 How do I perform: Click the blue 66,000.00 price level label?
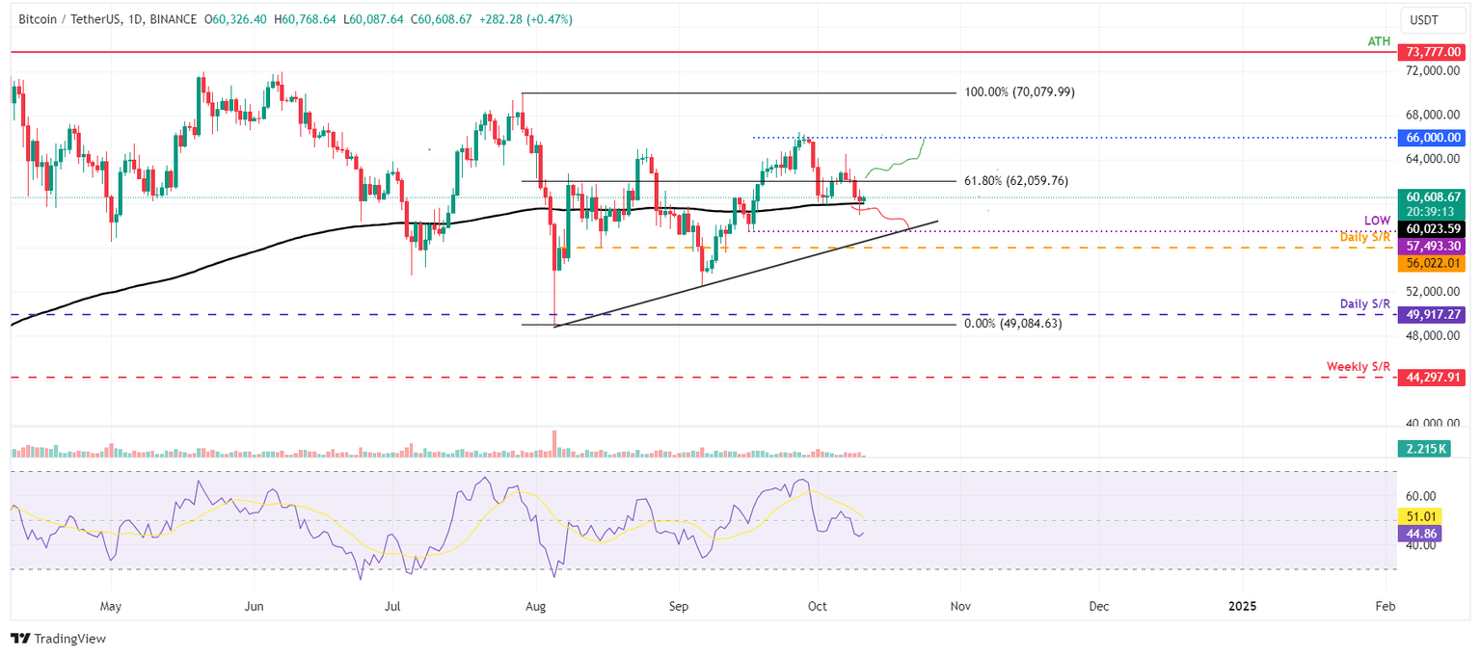tap(1432, 138)
